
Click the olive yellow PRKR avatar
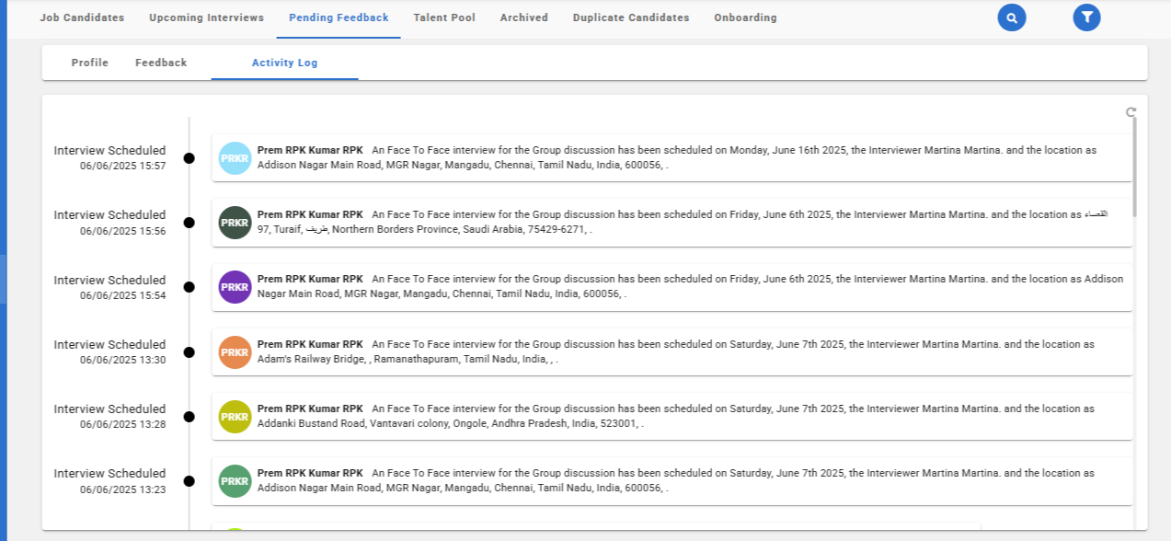(x=235, y=416)
